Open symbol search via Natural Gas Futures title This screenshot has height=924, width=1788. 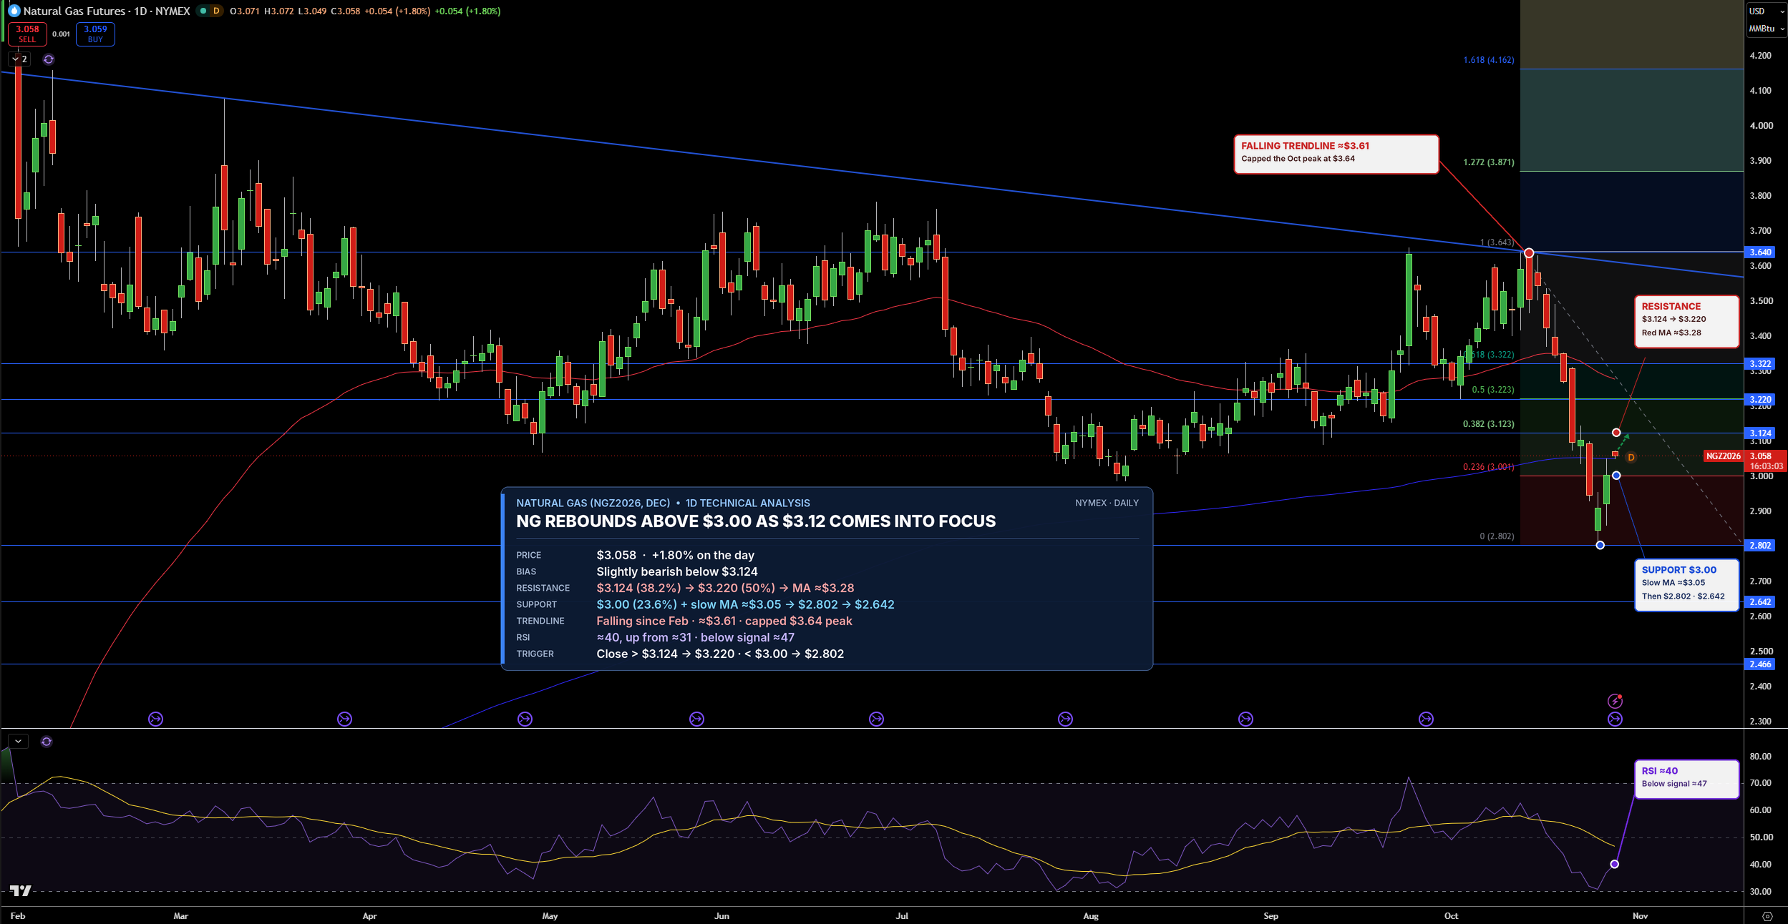tap(107, 11)
